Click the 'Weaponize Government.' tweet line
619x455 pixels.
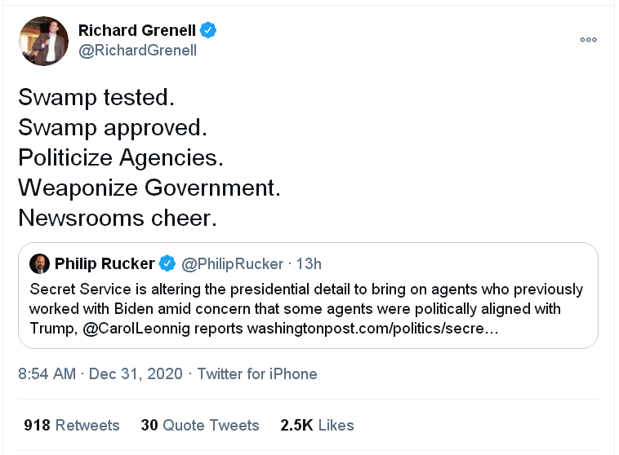coord(149,188)
